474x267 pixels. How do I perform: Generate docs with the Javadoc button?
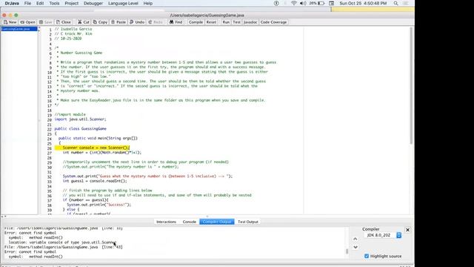pyautogui.click(x=250, y=22)
